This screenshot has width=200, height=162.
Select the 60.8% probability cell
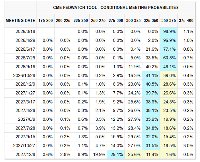[169, 58]
